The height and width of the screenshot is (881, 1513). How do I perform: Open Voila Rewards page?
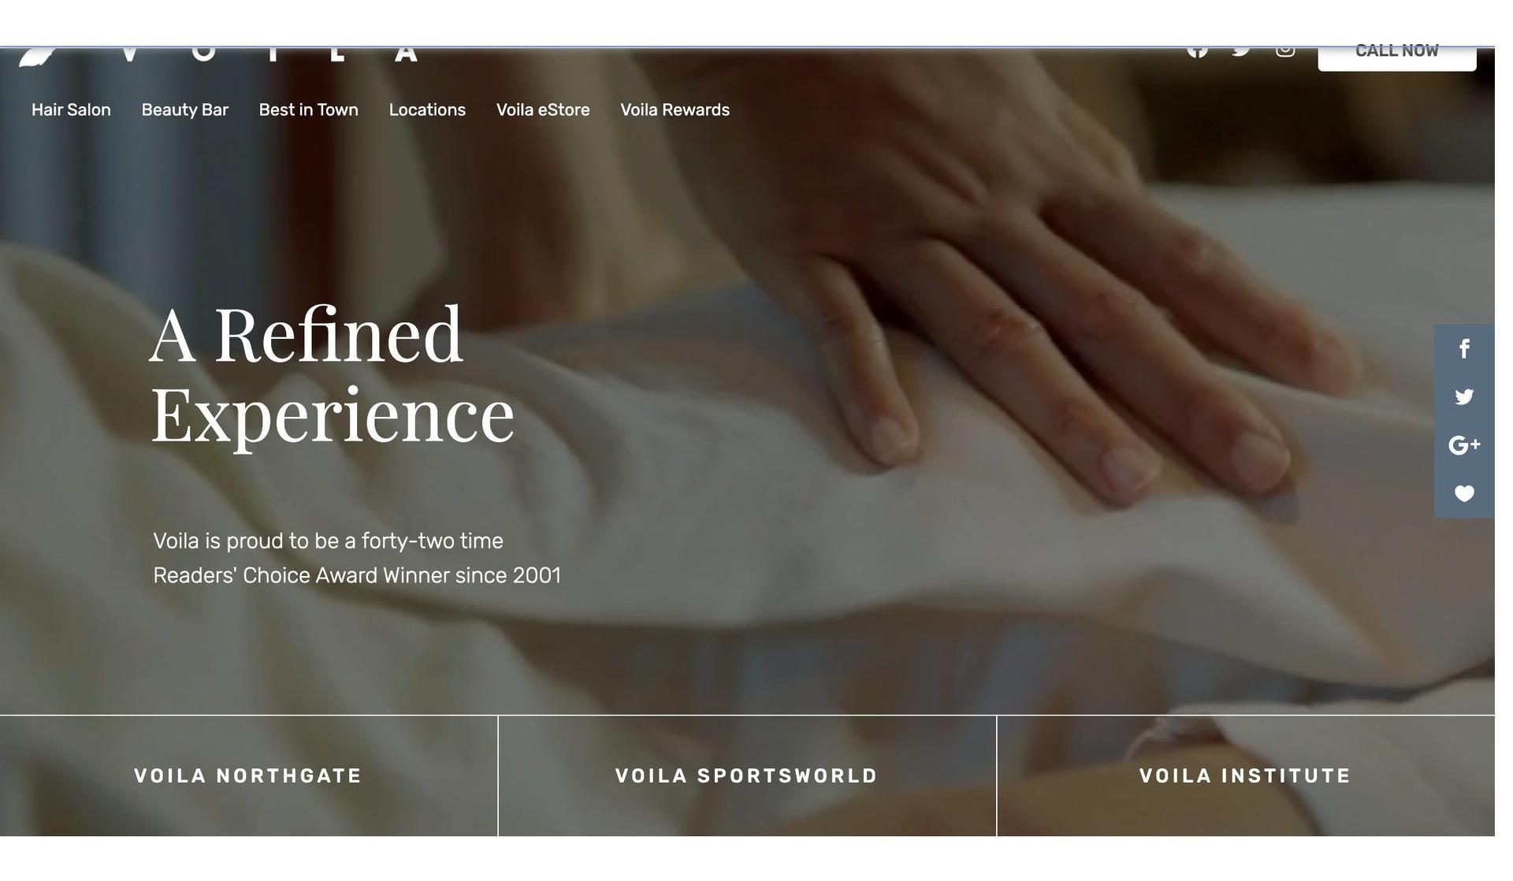(675, 110)
